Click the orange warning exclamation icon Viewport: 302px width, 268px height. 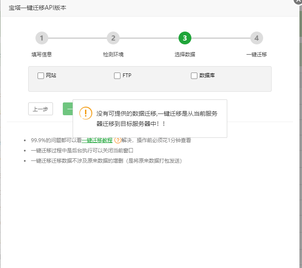[x=86, y=113]
